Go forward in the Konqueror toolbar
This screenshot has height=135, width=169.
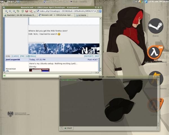pos(10,11)
